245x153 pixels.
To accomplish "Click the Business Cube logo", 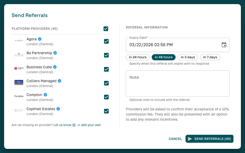I will tap(19, 68).
